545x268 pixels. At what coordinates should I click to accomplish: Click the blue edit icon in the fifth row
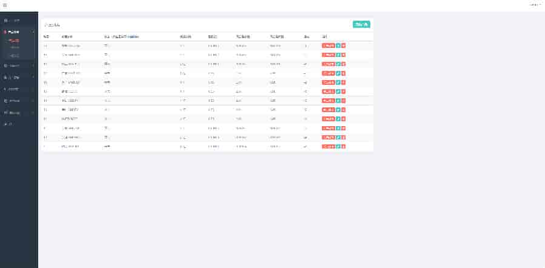click(x=338, y=82)
